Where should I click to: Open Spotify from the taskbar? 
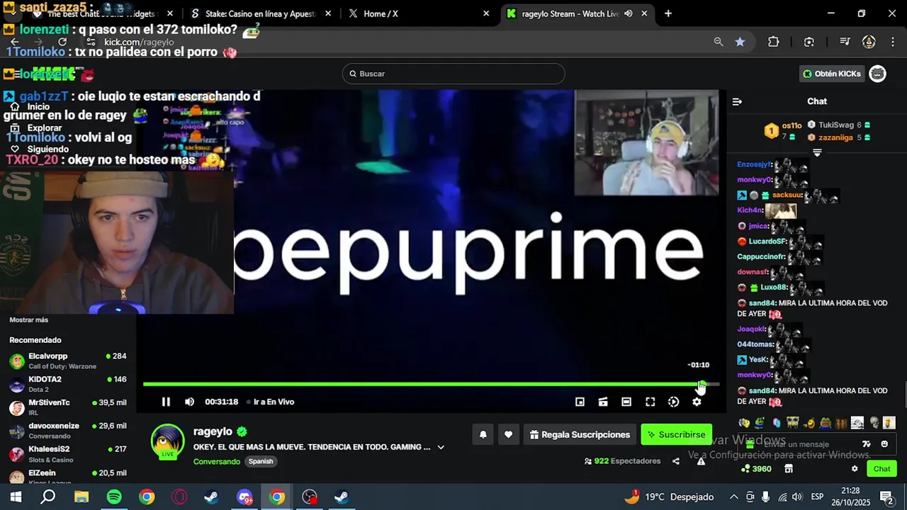coord(114,497)
